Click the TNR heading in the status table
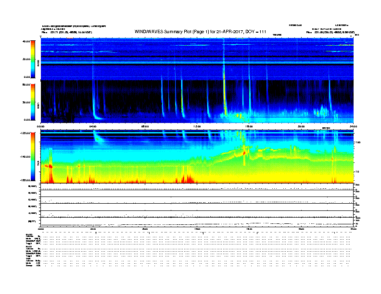Image resolution: width=381 pixels, height=294 pixels. pos(28,258)
